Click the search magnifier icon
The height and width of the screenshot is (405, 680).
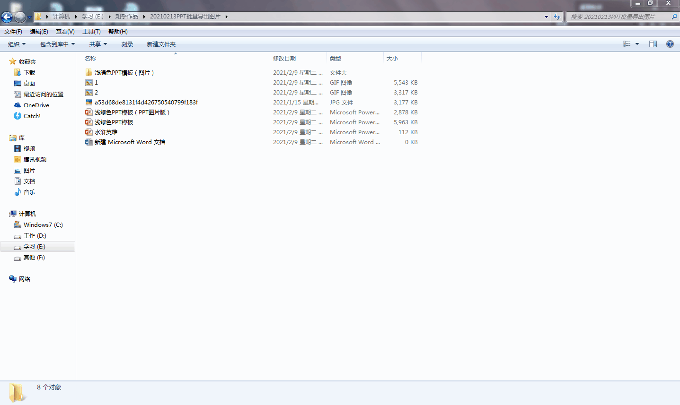674,17
